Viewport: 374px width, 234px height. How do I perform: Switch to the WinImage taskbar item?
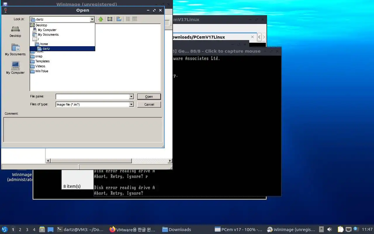pos(291,230)
